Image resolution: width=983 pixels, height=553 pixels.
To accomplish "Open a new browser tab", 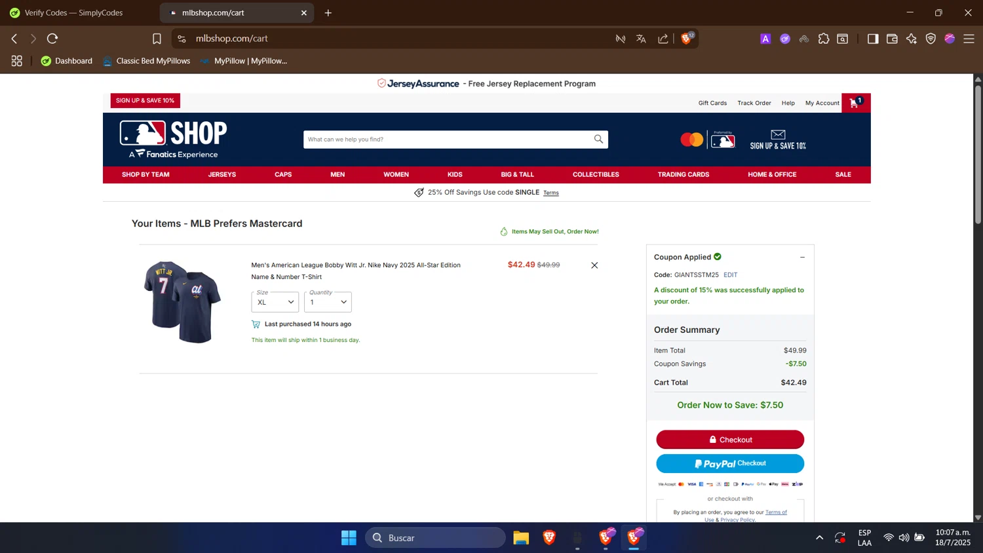I will [328, 12].
